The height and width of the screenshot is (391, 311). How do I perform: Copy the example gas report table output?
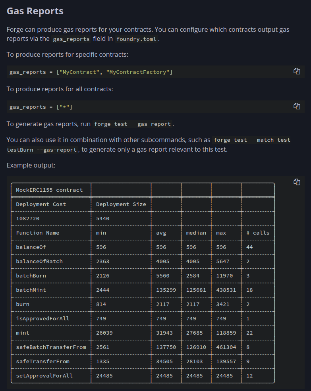click(x=297, y=182)
